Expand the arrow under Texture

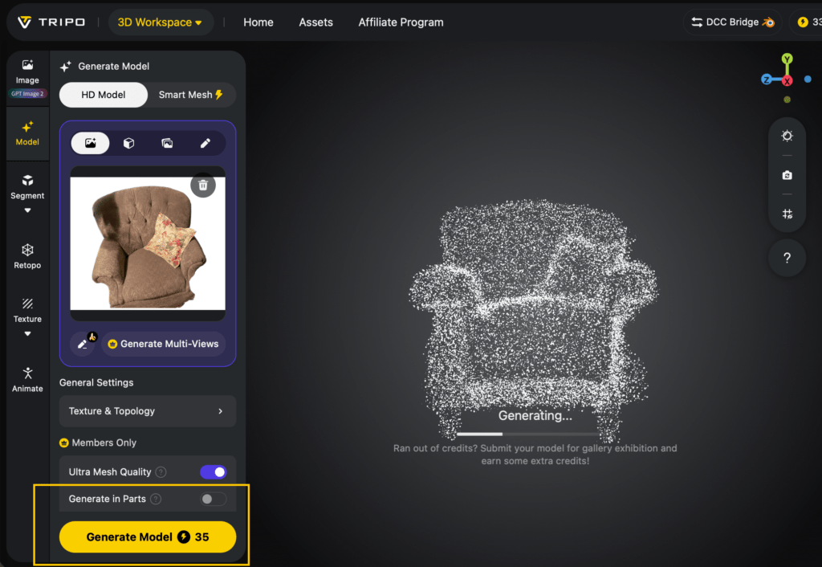pos(27,333)
